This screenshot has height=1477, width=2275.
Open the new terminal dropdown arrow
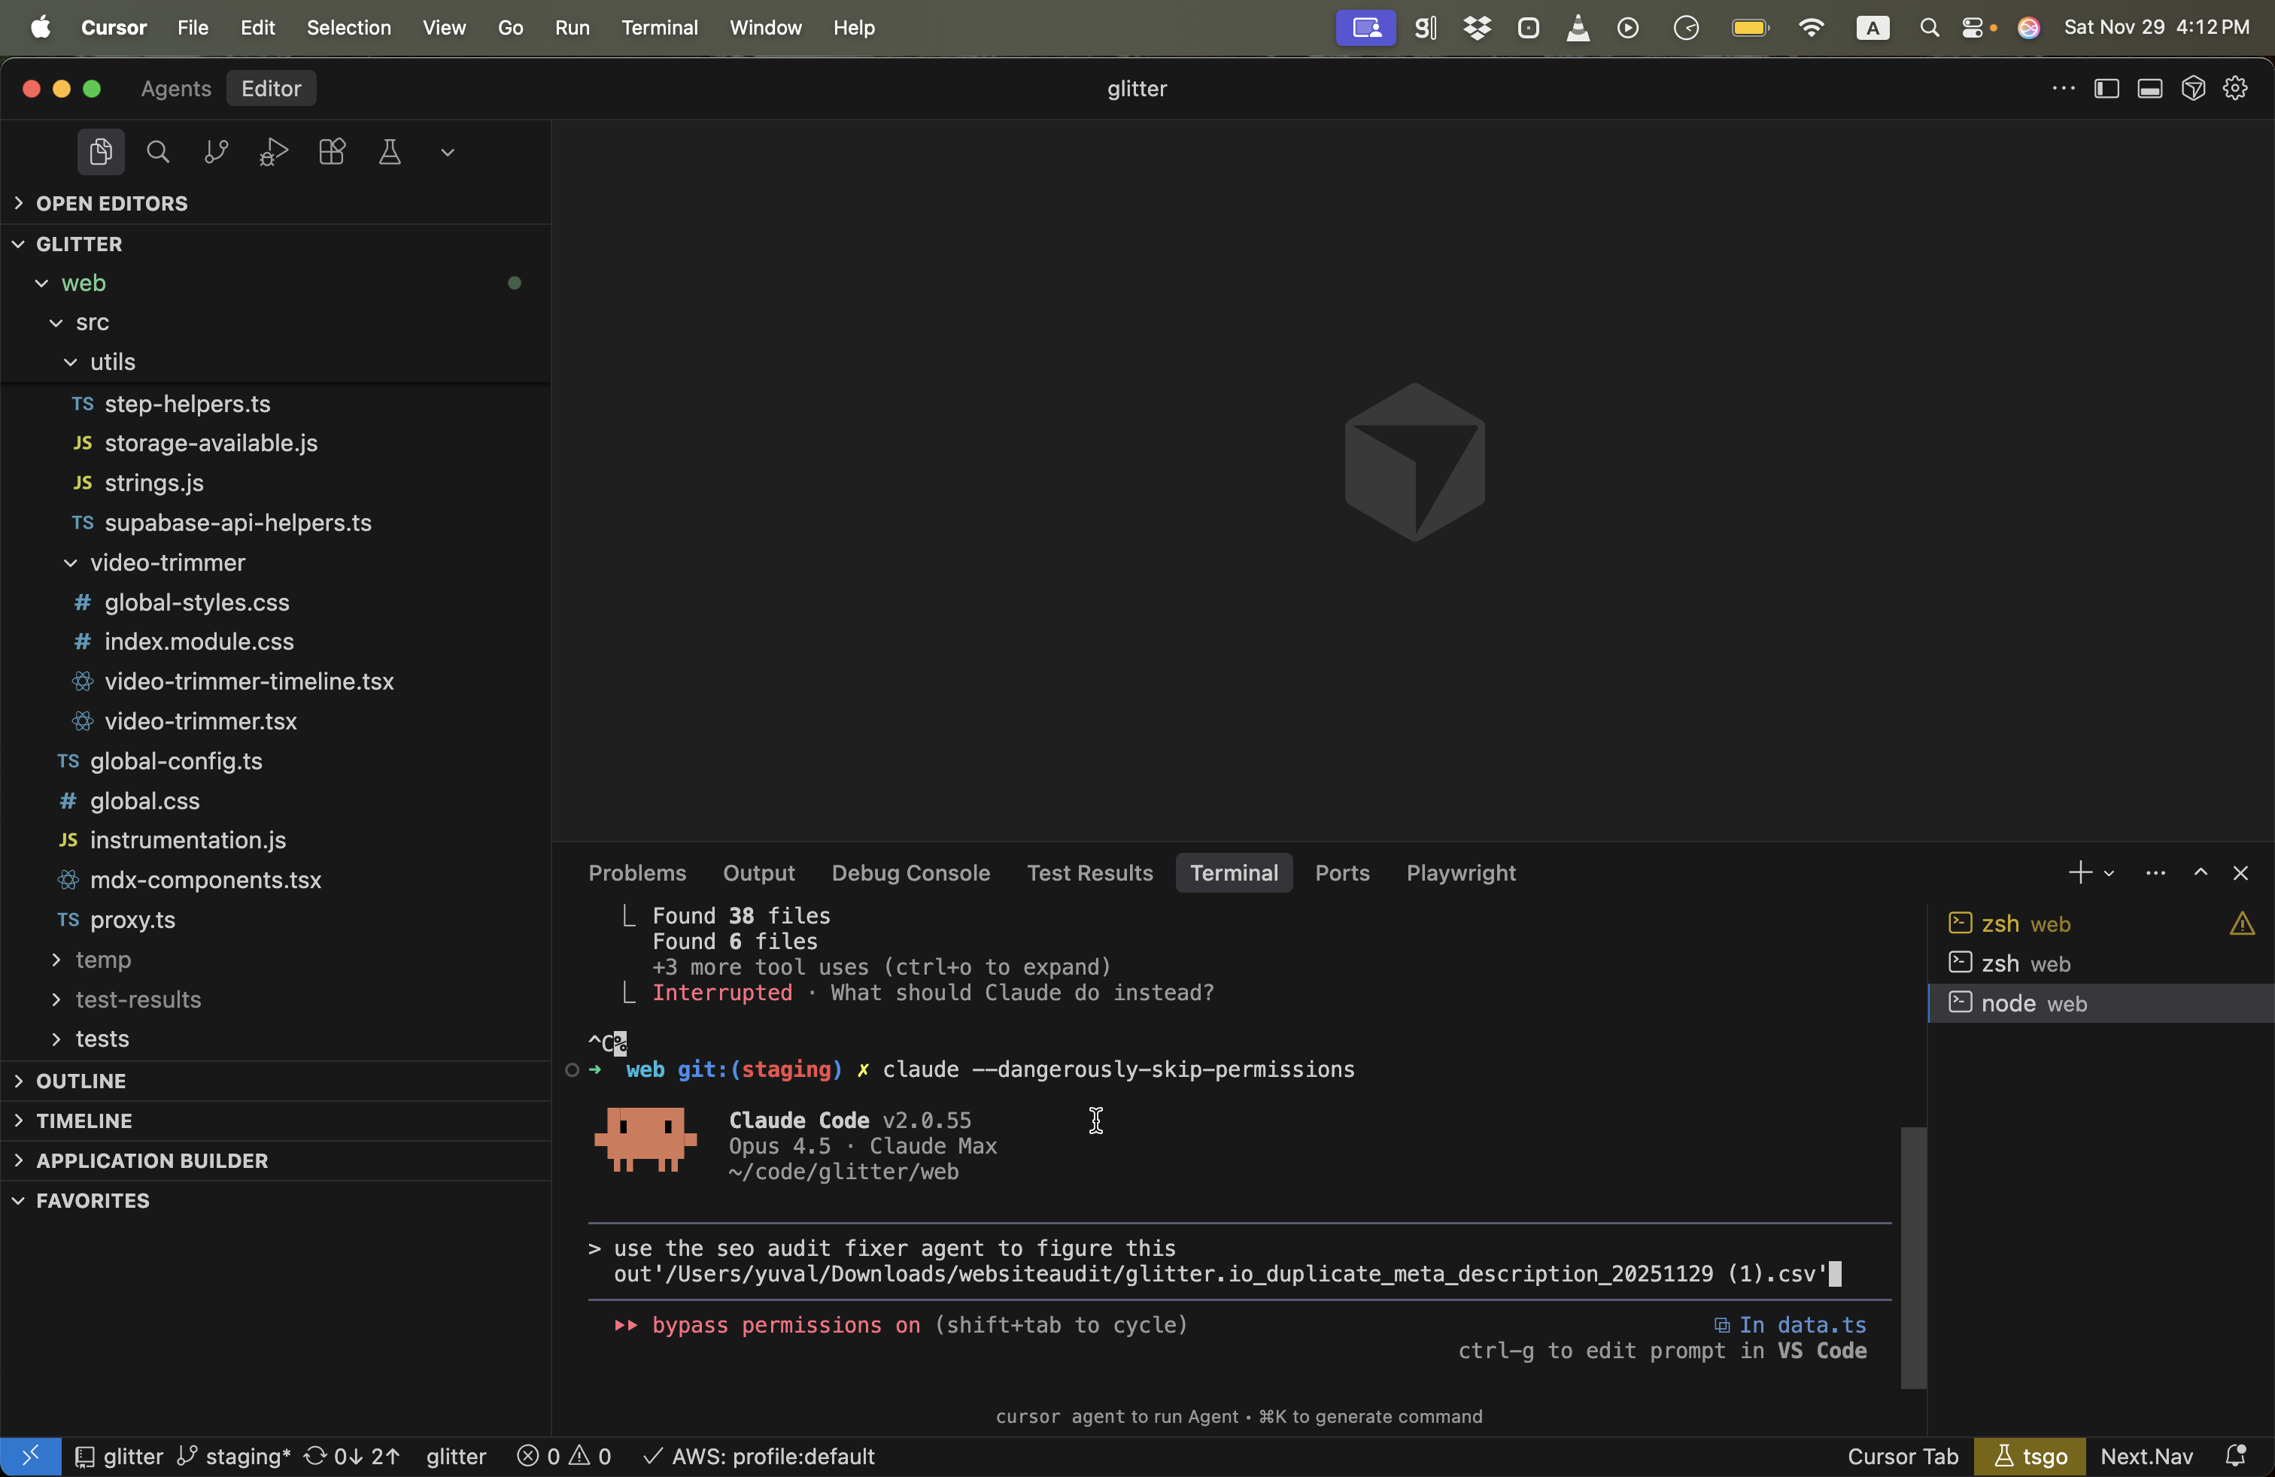[2109, 873]
